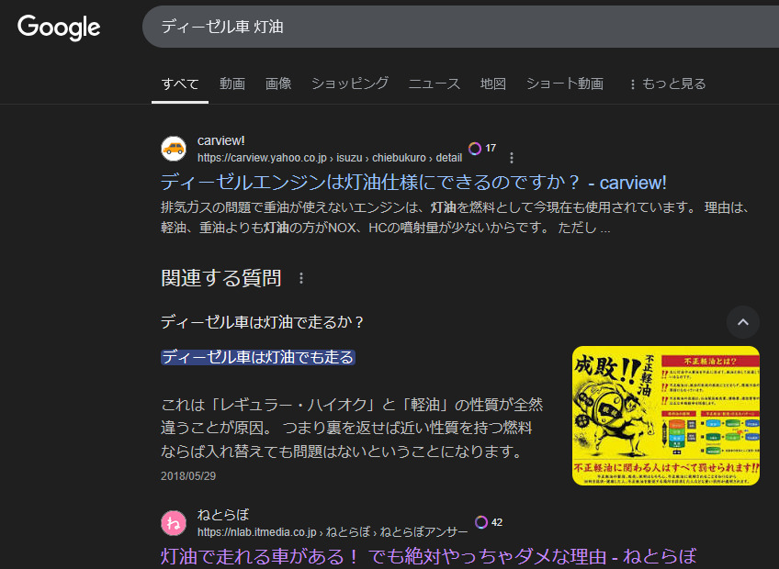
Task: Open the 画像 tab
Action: 278,84
